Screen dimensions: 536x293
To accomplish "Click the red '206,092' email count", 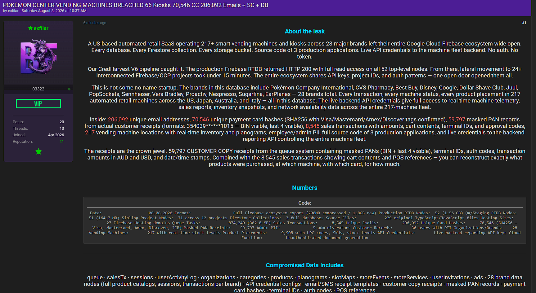I will pyautogui.click(x=118, y=120).
